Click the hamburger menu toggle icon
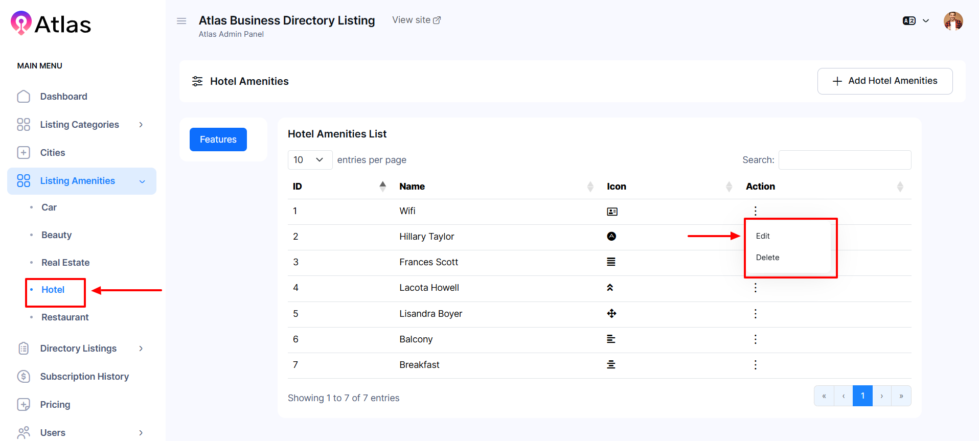 click(181, 21)
